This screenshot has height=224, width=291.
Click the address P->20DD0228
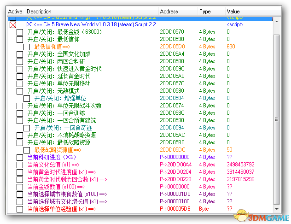pos(175,179)
